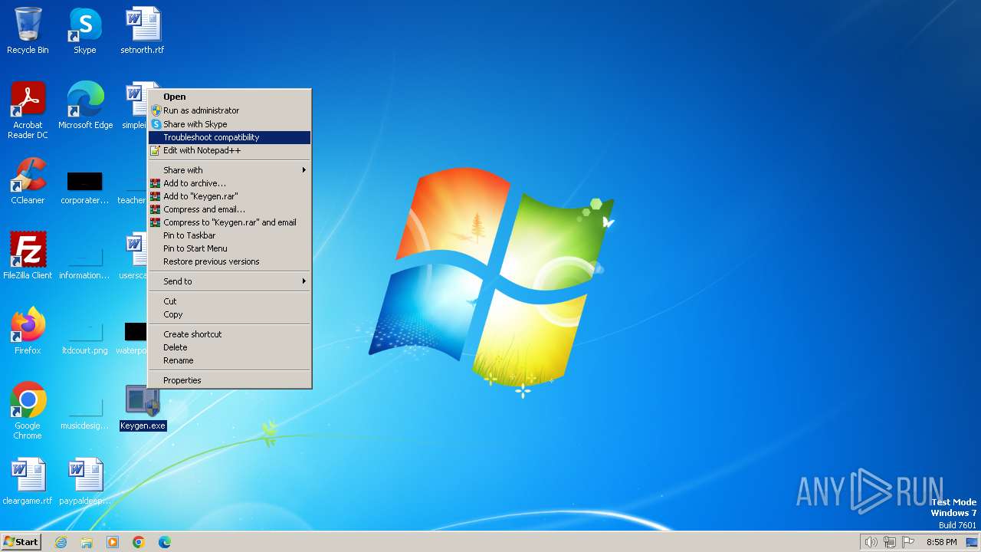Select the ltdcourt.png file icon
This screenshot has width=981, height=552.
pos(85,338)
